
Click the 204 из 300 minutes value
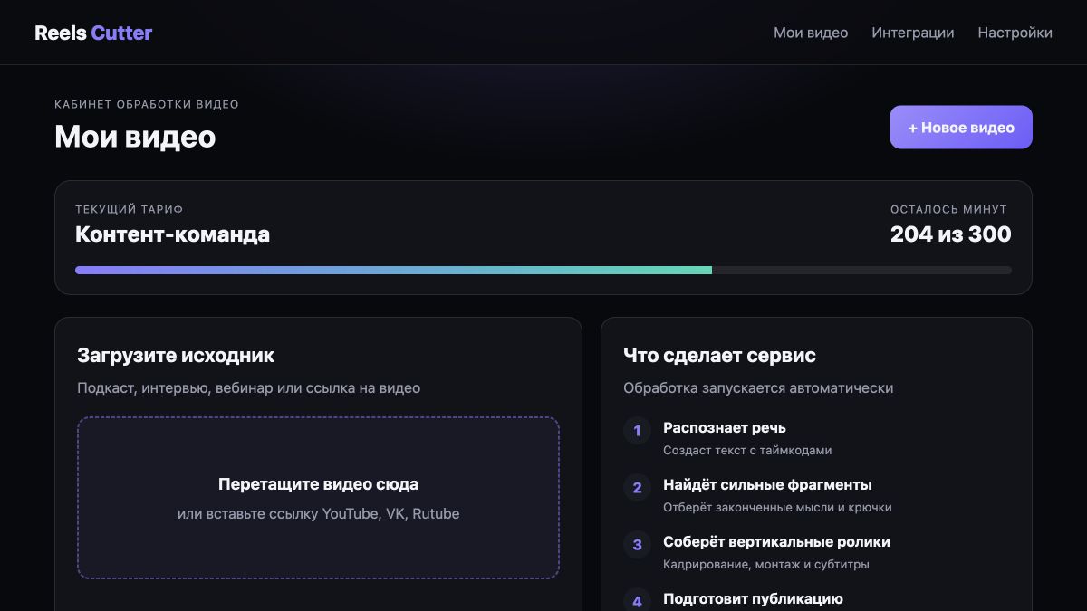[951, 234]
